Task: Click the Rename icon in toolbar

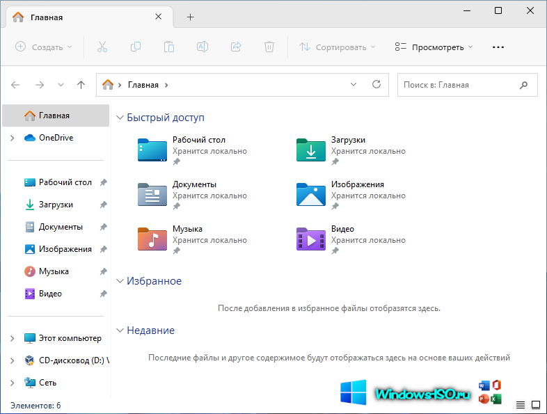Action: 203,47
